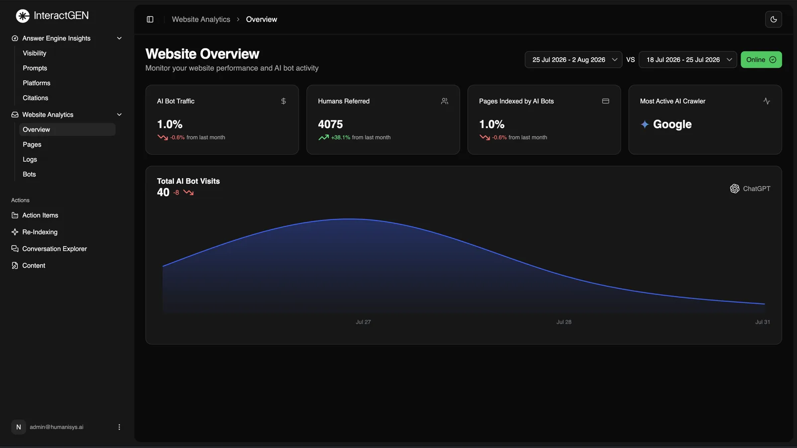Image resolution: width=797 pixels, height=448 pixels.
Task: Click the card icon on Pages Indexed card
Action: point(606,101)
